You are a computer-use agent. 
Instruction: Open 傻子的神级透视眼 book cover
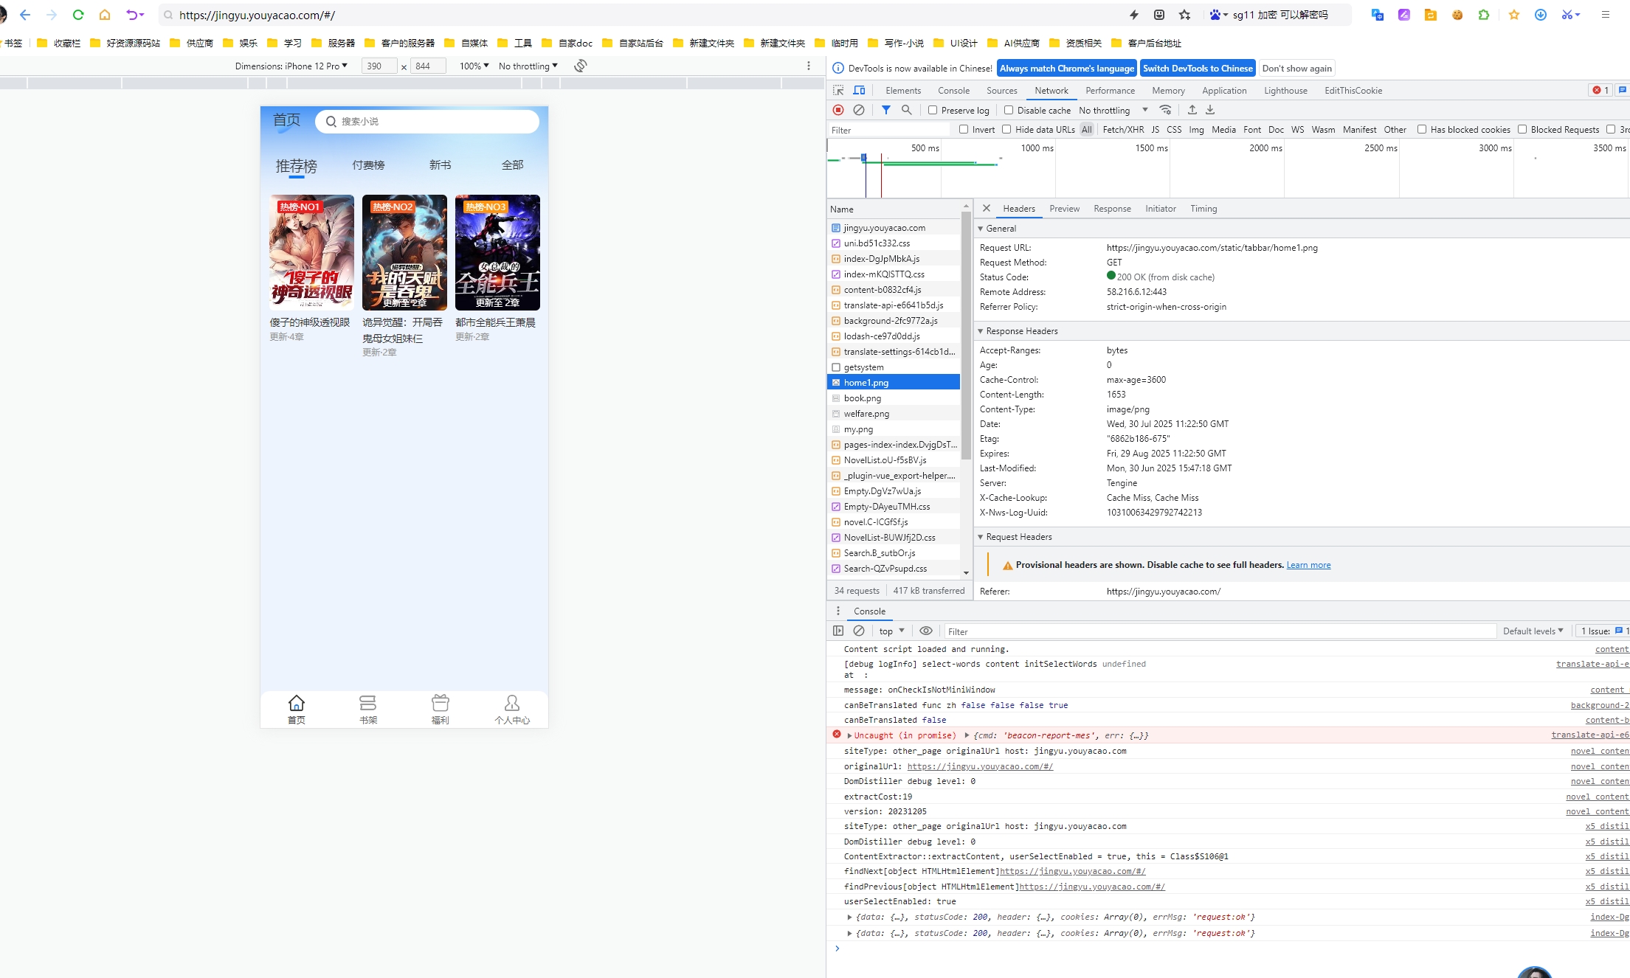pyautogui.click(x=312, y=252)
